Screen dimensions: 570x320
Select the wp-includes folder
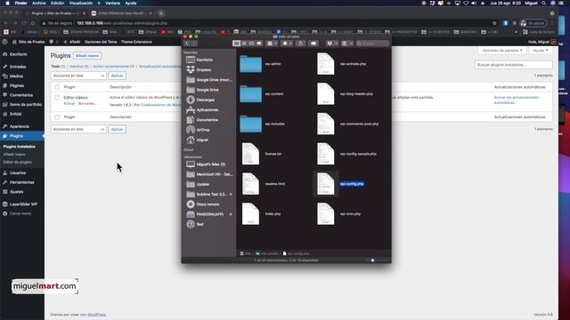tap(251, 124)
